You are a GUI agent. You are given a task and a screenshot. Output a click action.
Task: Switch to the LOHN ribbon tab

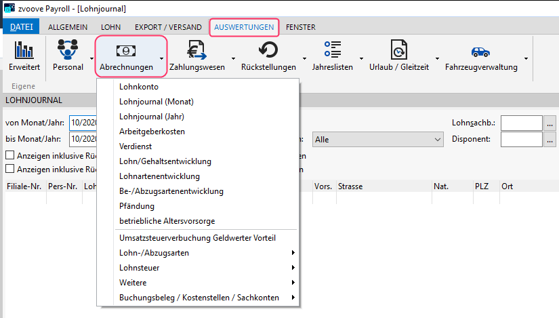click(x=110, y=27)
